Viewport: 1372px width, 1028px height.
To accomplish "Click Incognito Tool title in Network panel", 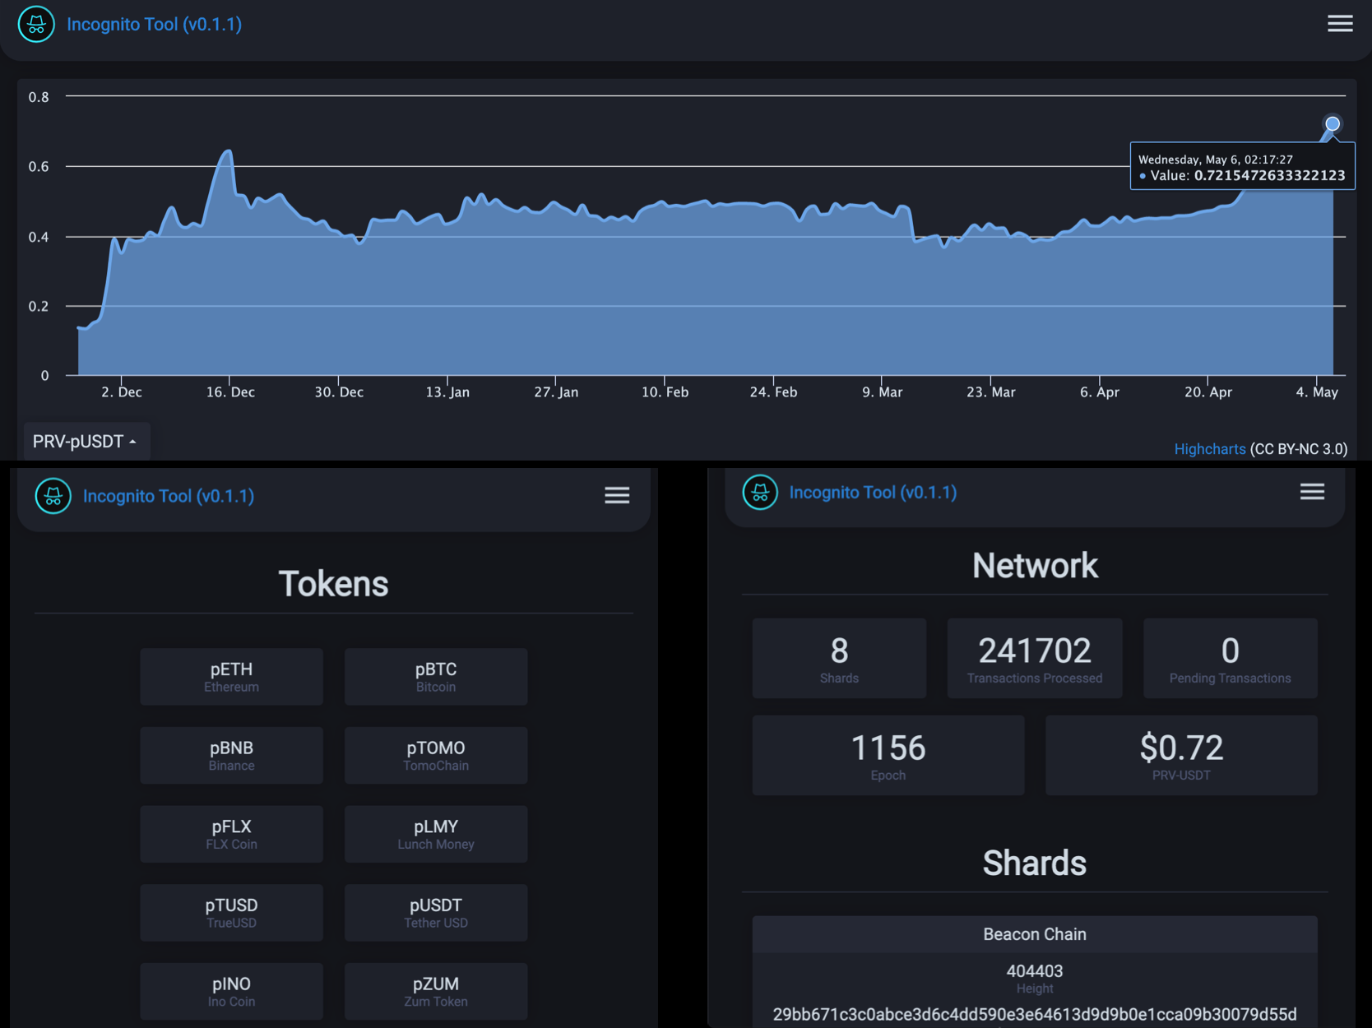I will click(873, 493).
